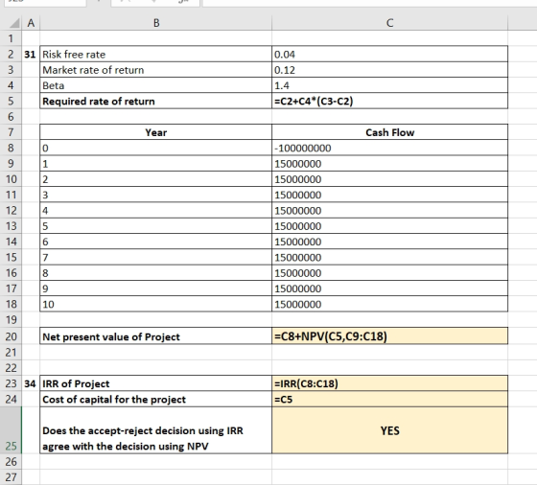The width and height of the screenshot is (537, 485).
Task: Click the 'Cash Flow' header cell
Action: click(x=389, y=132)
